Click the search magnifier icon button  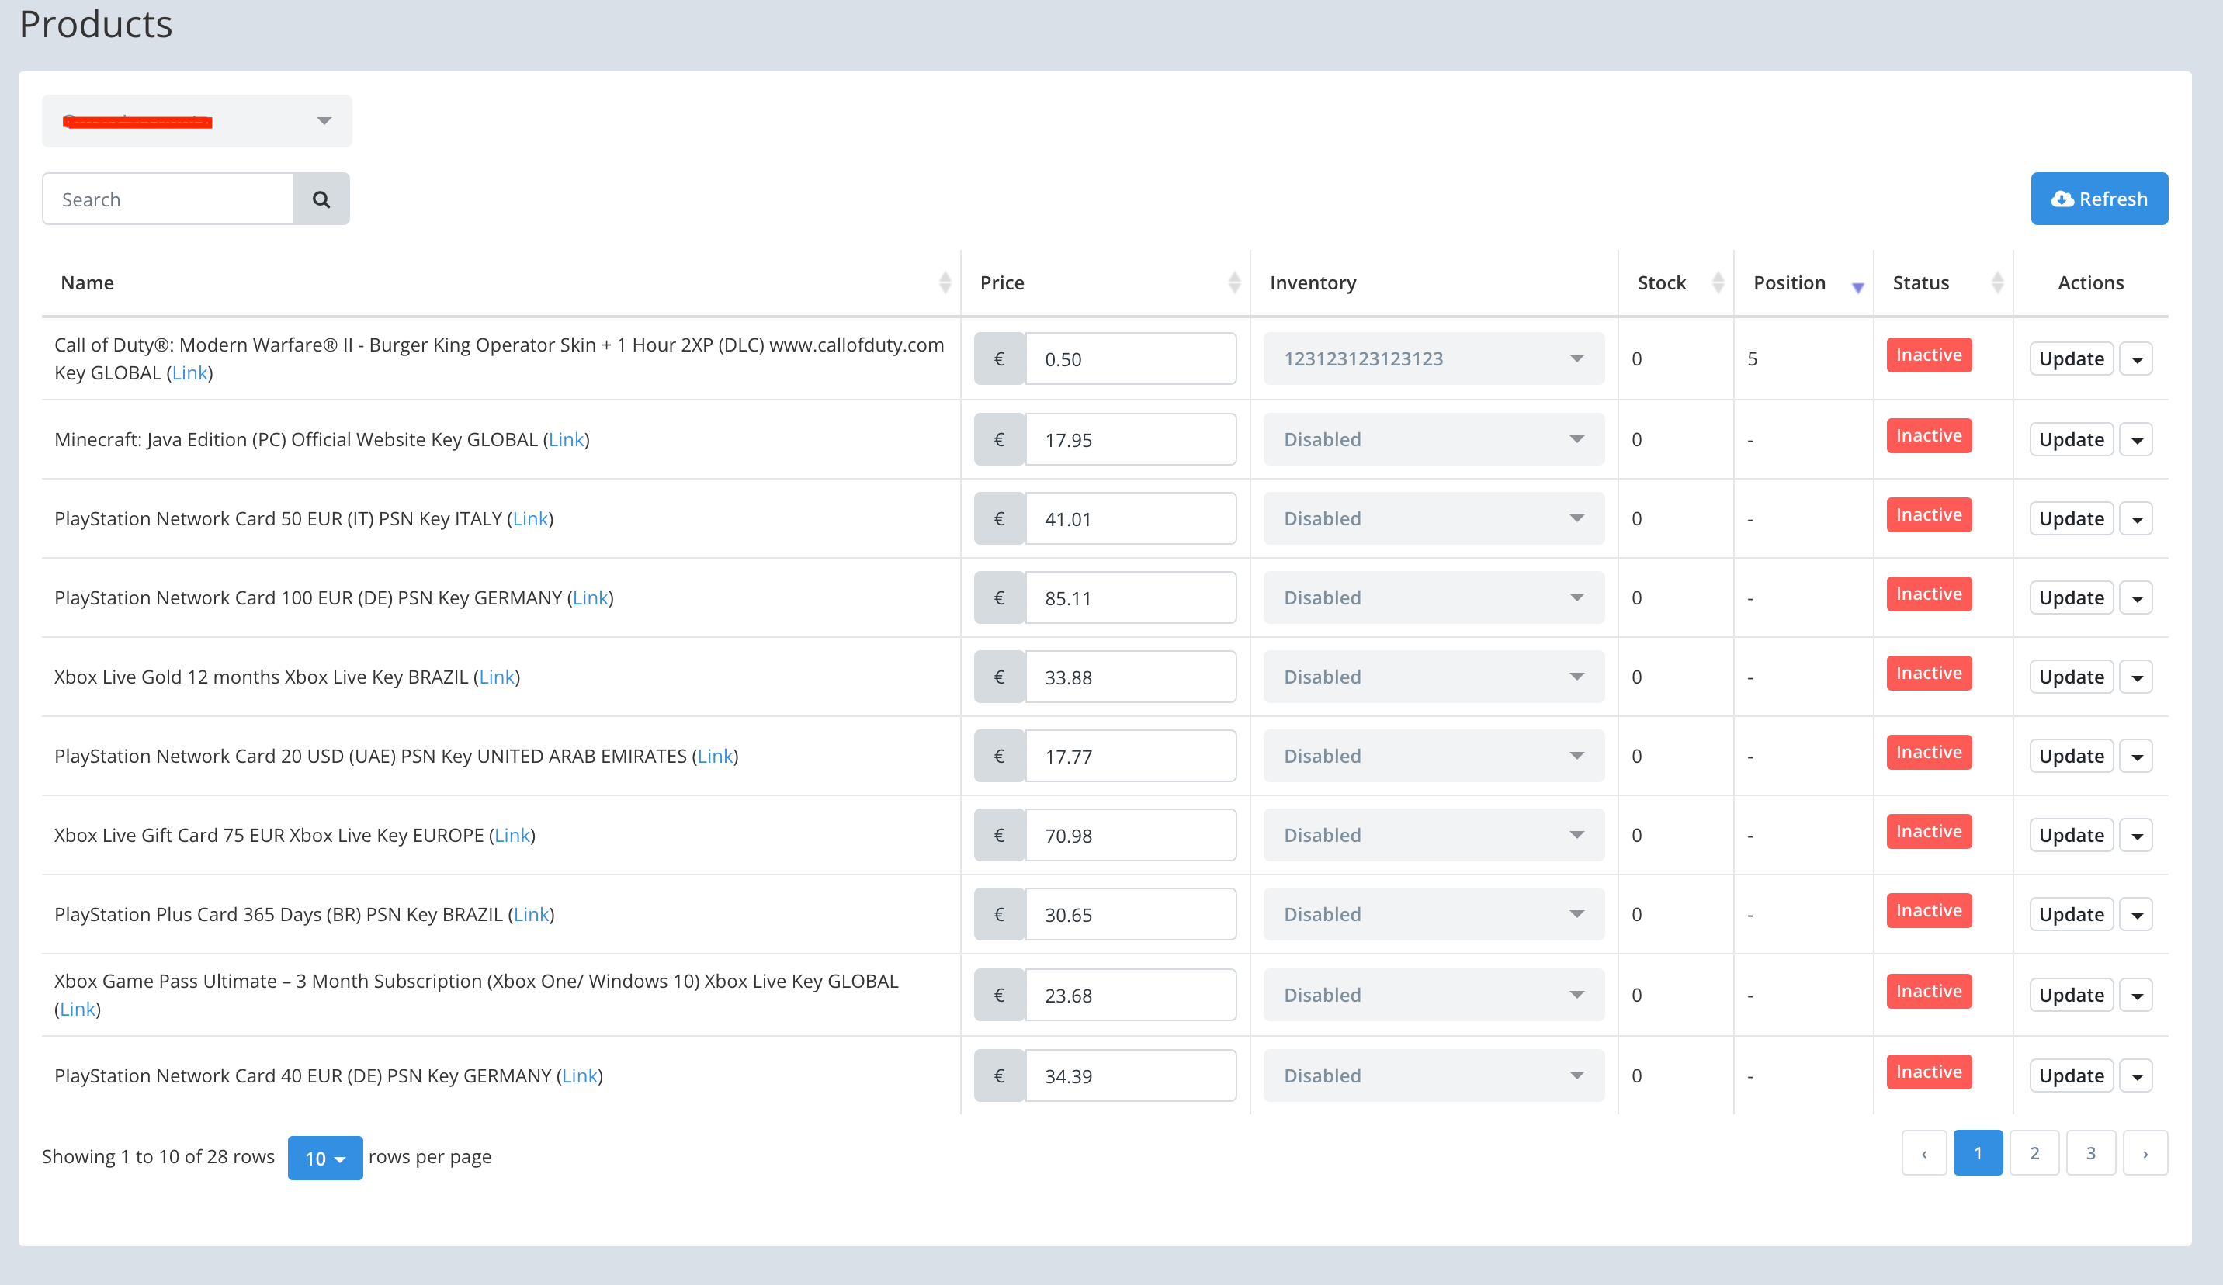click(321, 199)
